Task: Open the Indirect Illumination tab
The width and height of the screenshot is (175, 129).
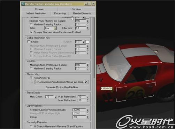Action: tap(36, 13)
